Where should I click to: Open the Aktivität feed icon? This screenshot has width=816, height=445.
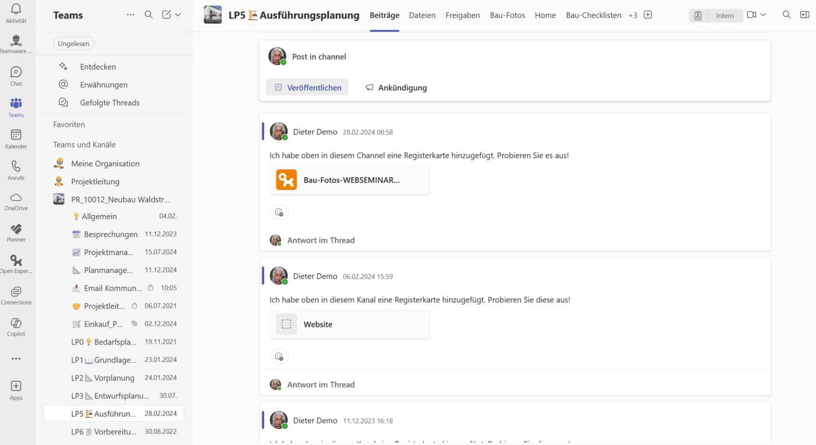tap(16, 13)
